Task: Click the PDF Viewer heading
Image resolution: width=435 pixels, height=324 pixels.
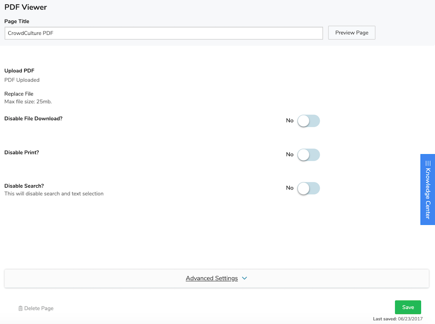Action: [x=26, y=7]
